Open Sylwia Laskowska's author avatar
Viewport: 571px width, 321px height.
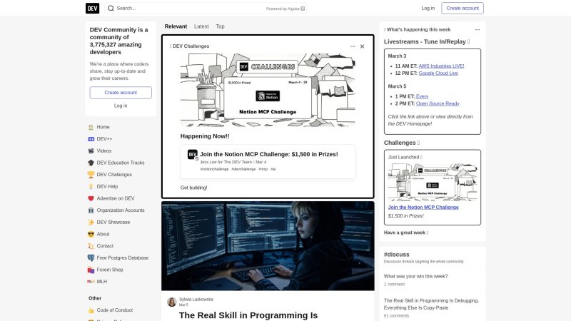[171, 302]
